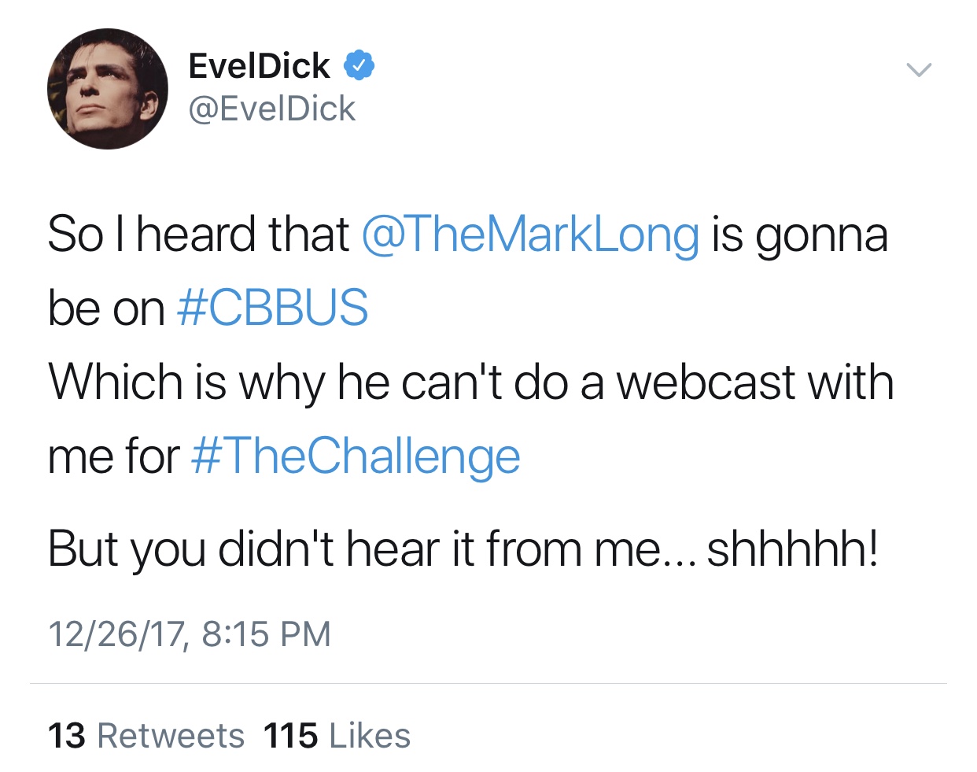Viewport: 977px width, 772px height.
Task: View the 13 Retweets list
Action: click(x=146, y=736)
